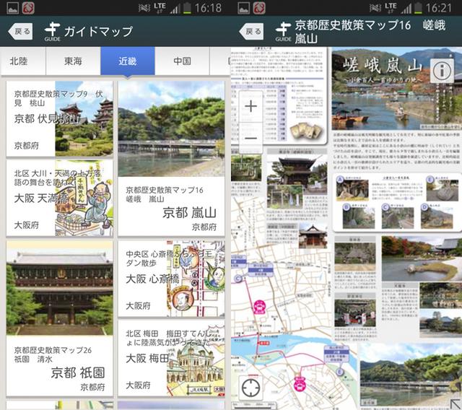The image size is (462, 410).
Task: Zoom in with the plus button
Action: [250, 106]
